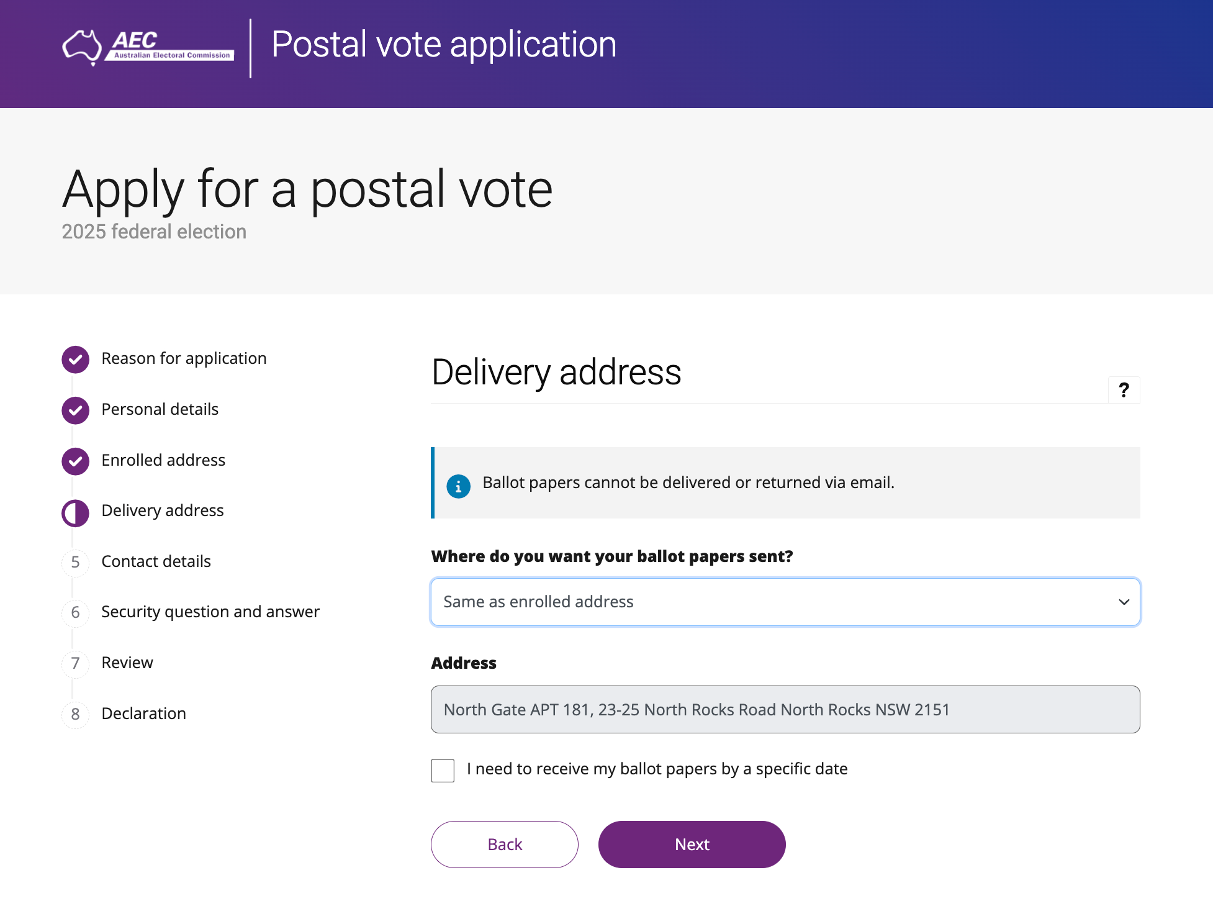Screen dimensions: 1213x924
Task: Open the ballot papers destination dropdown
Action: coord(785,602)
